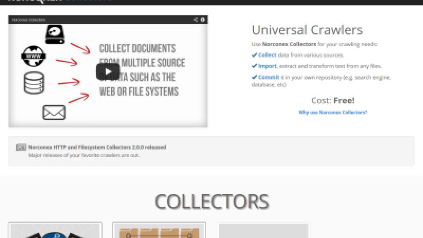Click the 'Universal Crawlers' heading
Screen dimensions: 423x238
tap(307, 30)
